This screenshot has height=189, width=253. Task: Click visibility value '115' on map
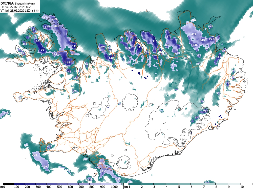click(x=155, y=41)
